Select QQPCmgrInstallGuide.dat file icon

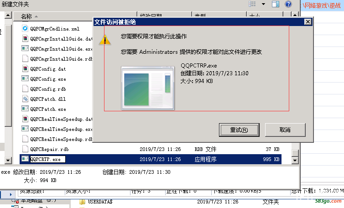click(x=25, y=38)
